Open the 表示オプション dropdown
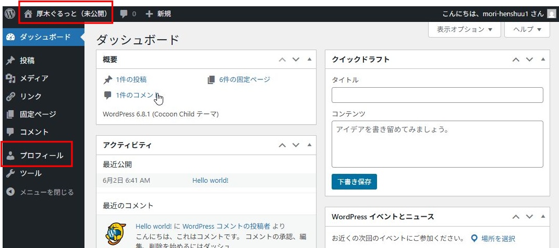This screenshot has width=559, height=248. [x=464, y=30]
